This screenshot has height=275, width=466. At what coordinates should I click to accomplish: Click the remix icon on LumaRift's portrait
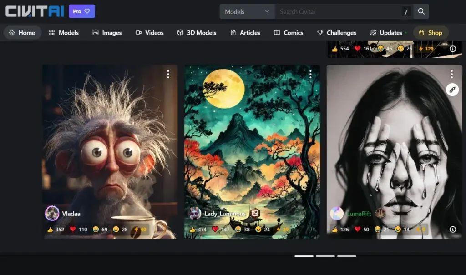tap(452, 90)
